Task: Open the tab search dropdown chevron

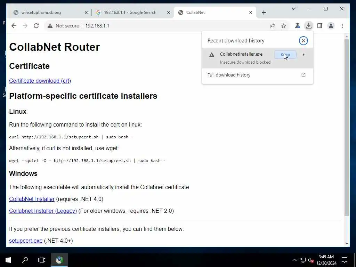Action: tap(293, 9)
